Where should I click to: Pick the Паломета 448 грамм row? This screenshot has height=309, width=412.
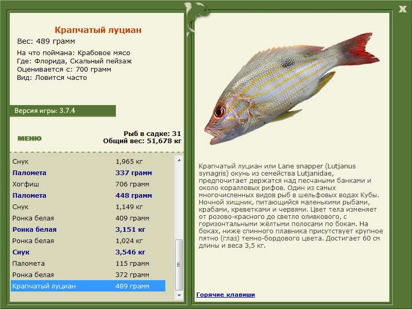[88, 196]
